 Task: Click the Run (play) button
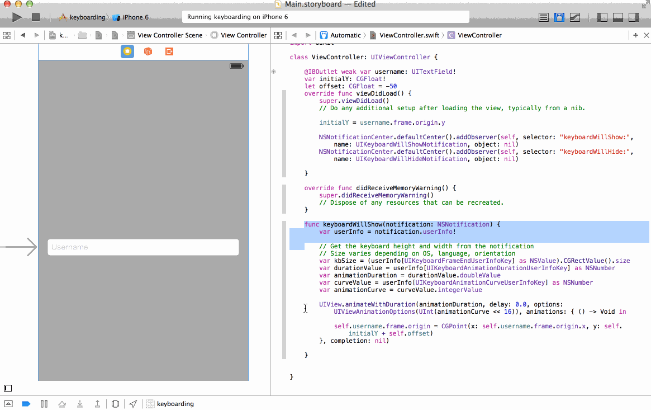click(x=17, y=17)
